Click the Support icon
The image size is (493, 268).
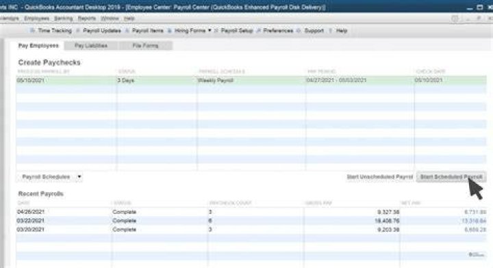tap(299, 31)
